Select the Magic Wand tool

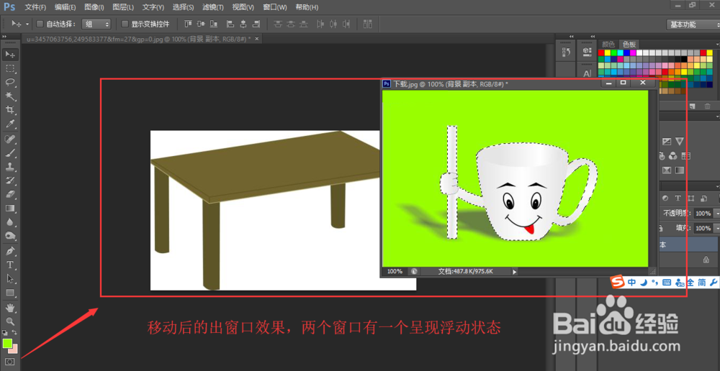[10, 96]
